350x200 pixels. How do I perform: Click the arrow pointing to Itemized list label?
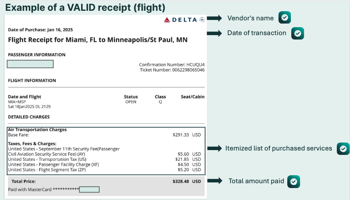[x=215, y=148]
